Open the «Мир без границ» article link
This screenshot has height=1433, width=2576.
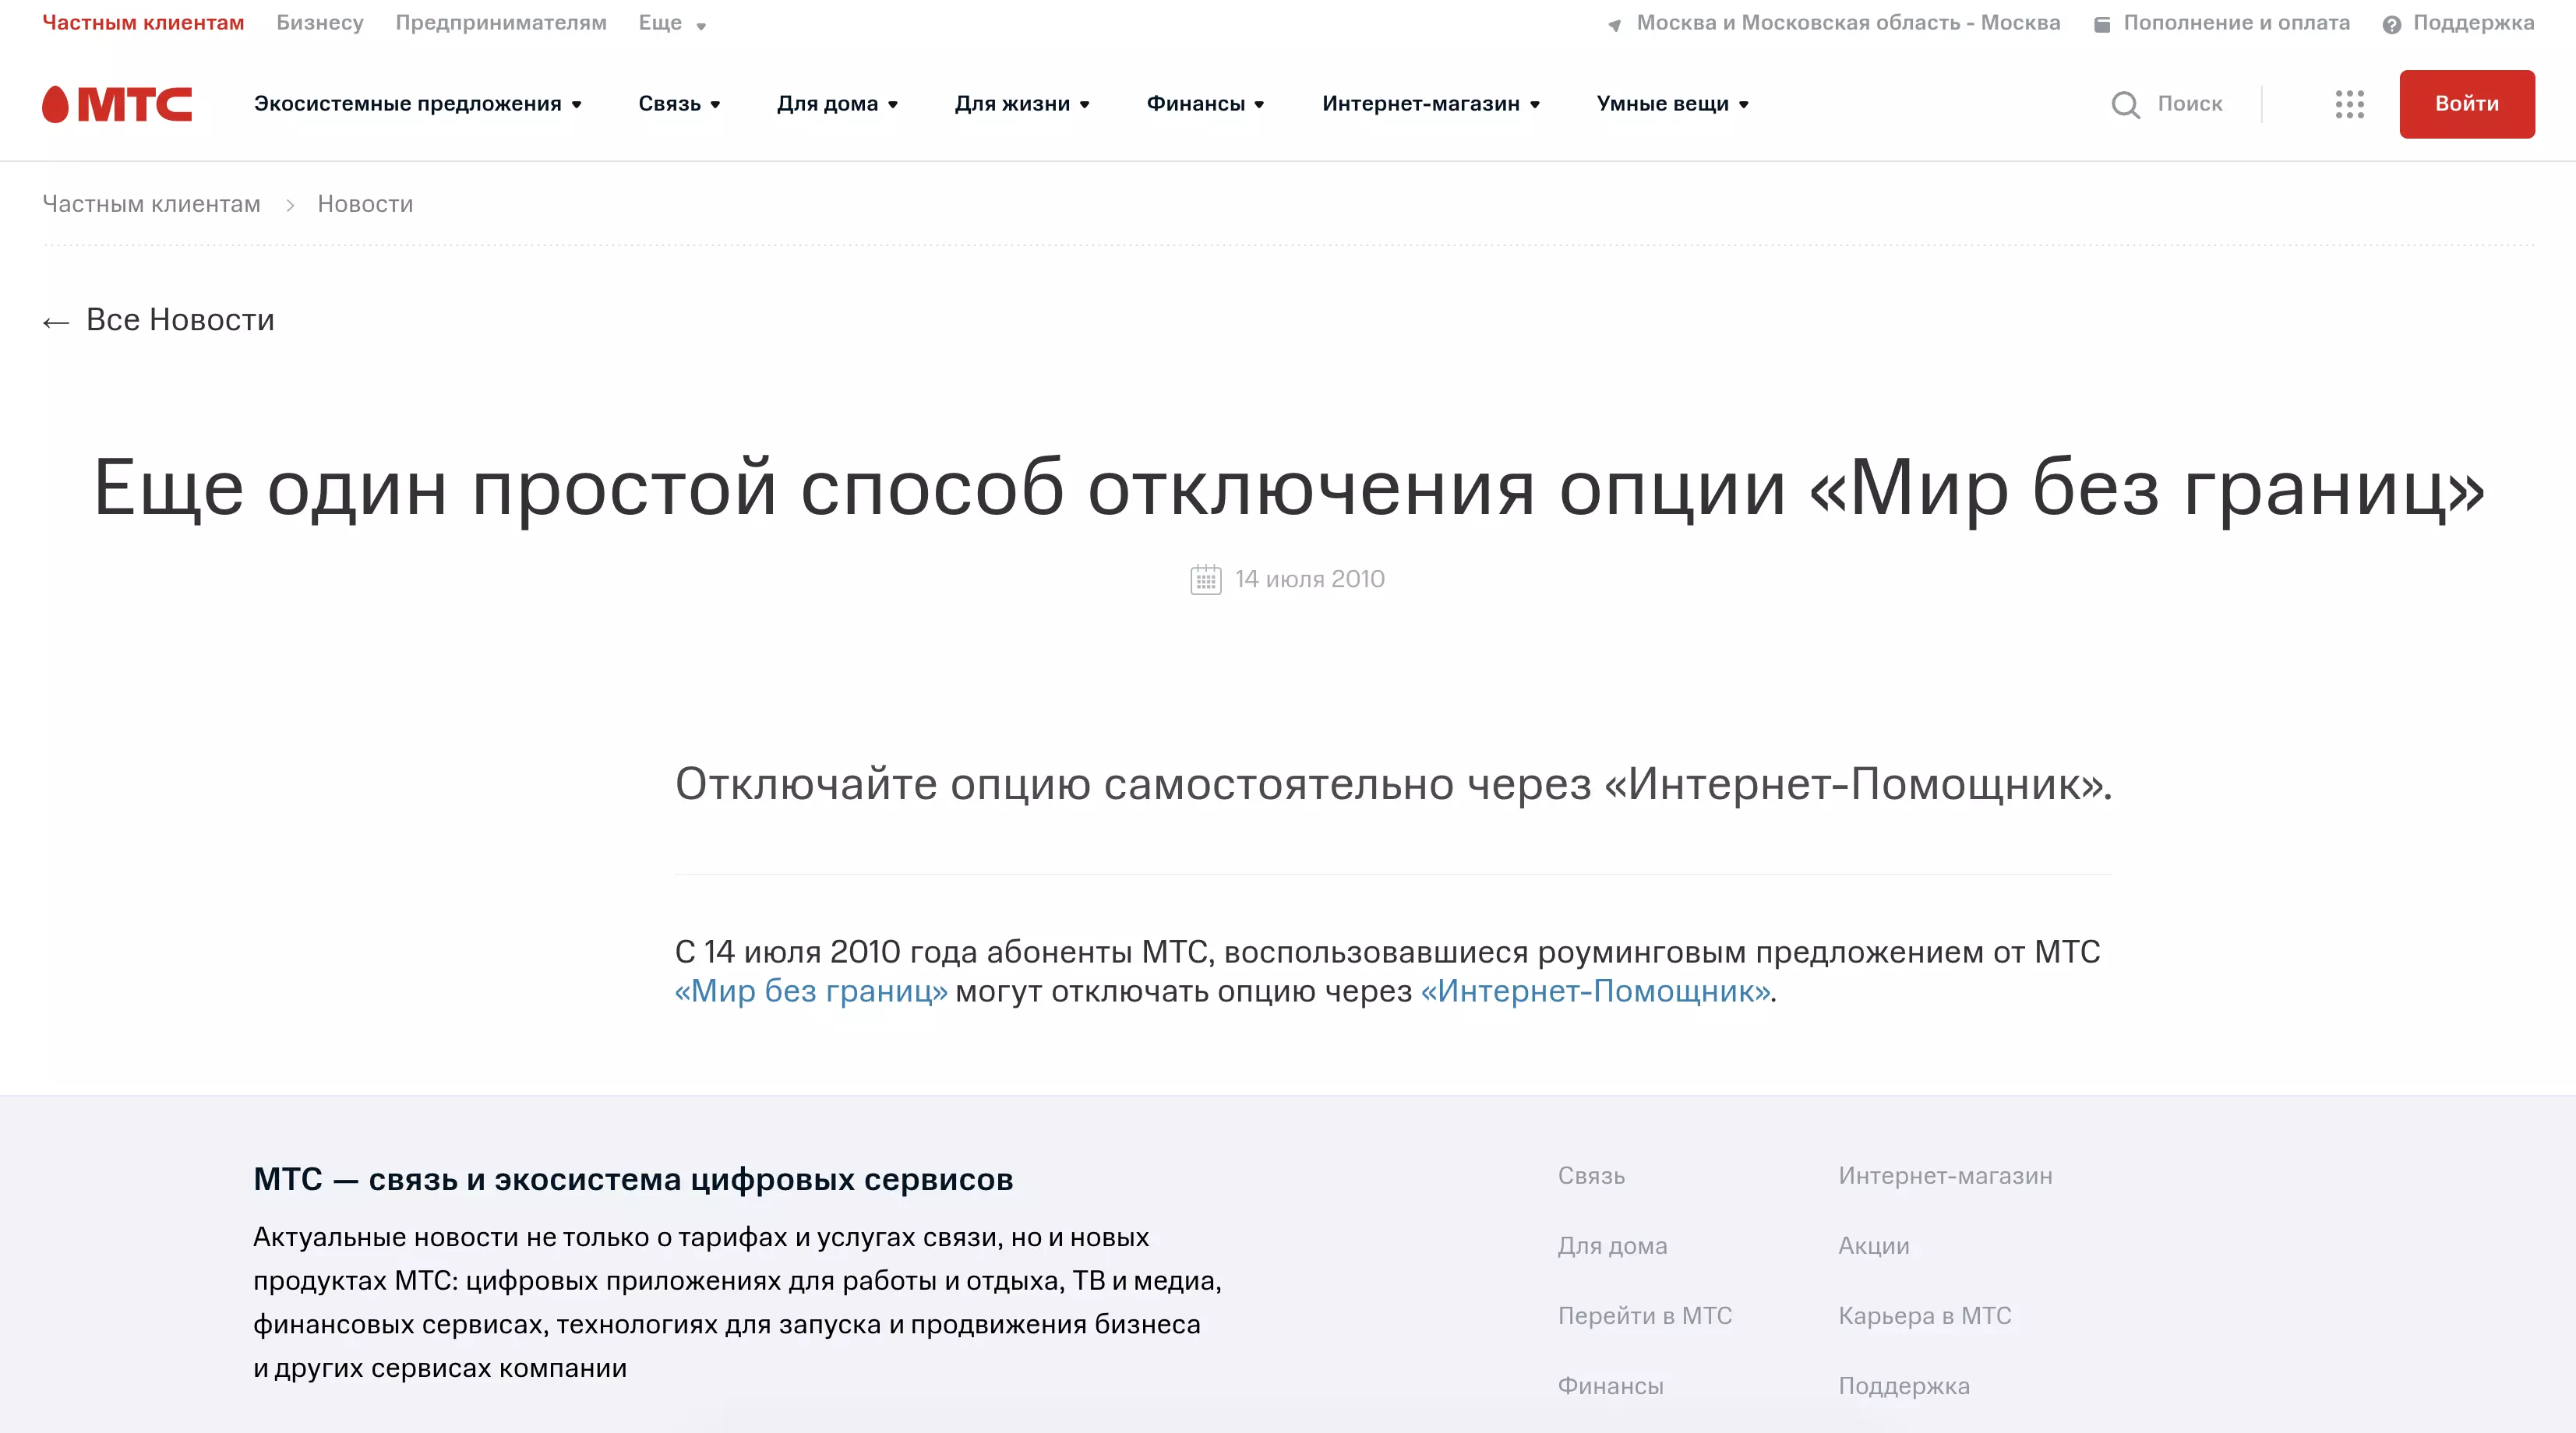pos(811,991)
